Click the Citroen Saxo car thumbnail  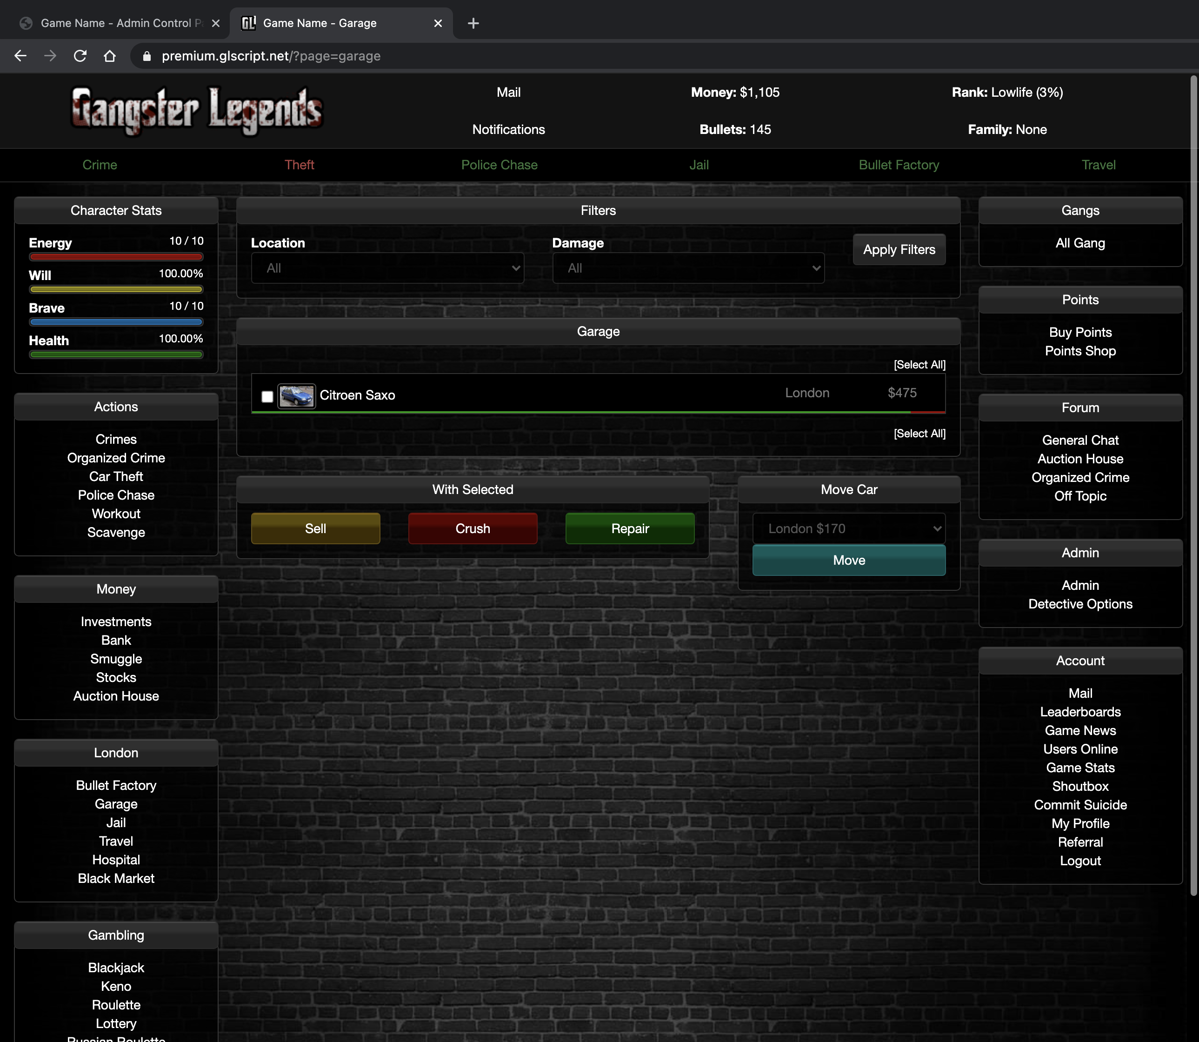(x=296, y=396)
